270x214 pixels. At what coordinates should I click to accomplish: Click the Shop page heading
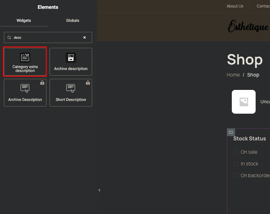[245, 60]
